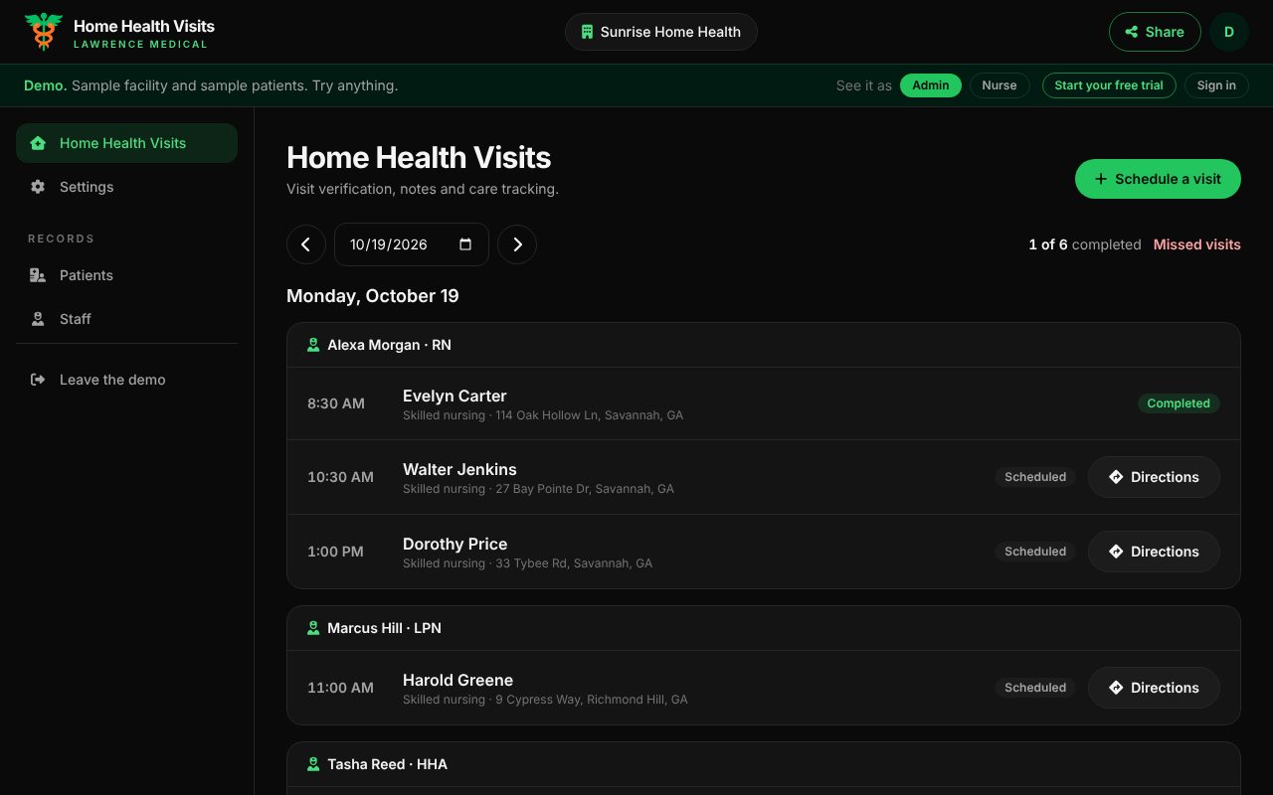1273x795 pixels.
Task: Click the nurse icon beside Marcus Hill
Action: 313,628
